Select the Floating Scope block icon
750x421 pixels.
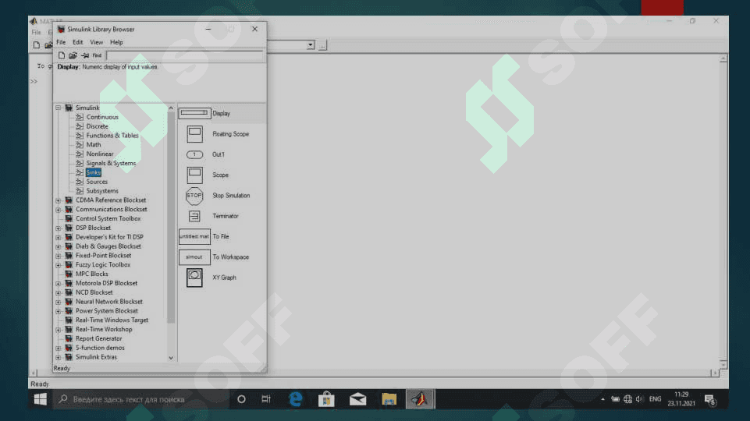coord(194,134)
